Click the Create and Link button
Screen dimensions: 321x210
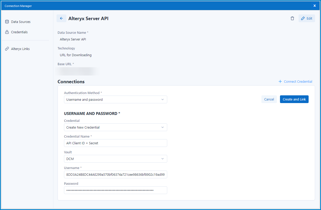[294, 99]
